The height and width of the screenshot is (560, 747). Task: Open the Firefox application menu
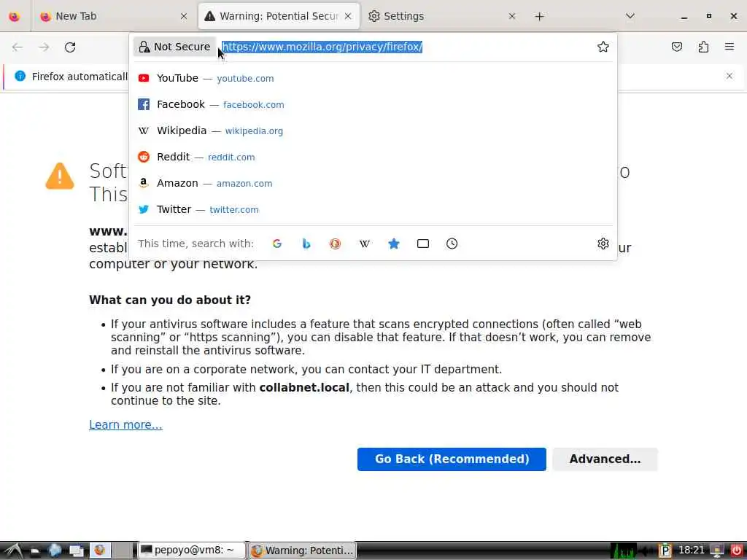[729, 47]
